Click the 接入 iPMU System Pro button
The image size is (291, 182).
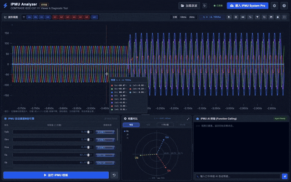tap(247, 6)
